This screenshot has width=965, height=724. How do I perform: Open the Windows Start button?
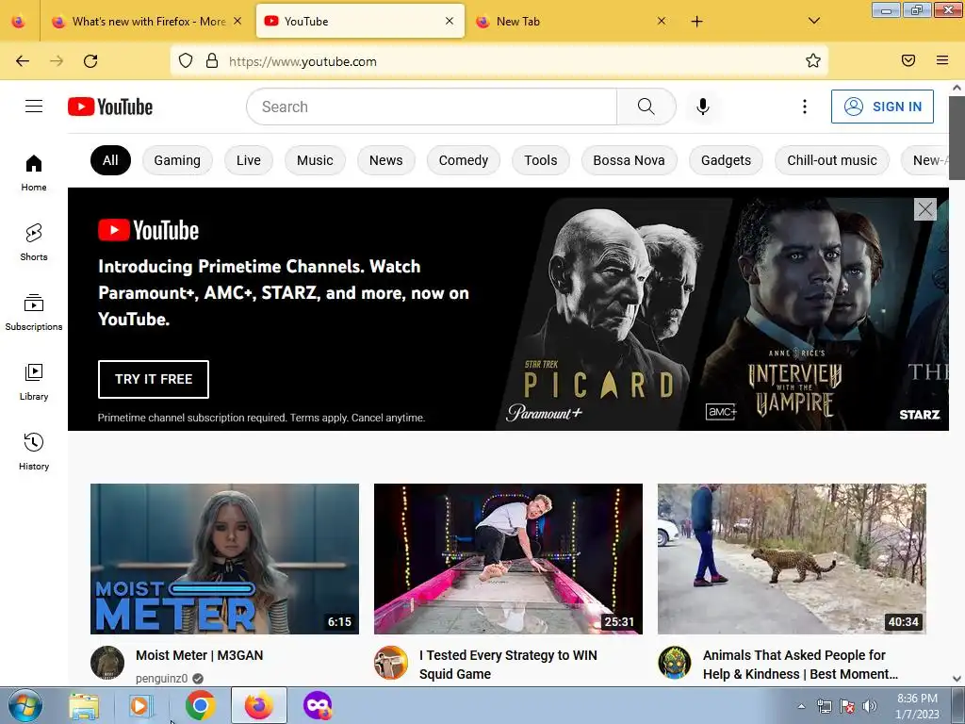pyautogui.click(x=25, y=705)
